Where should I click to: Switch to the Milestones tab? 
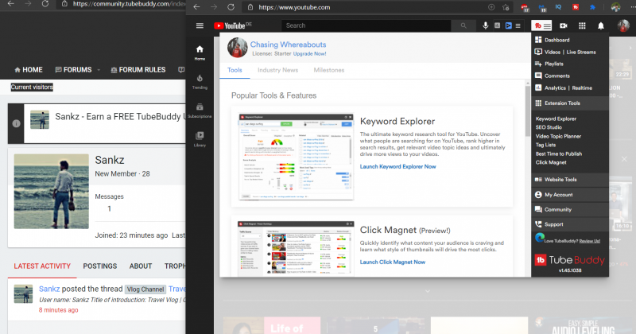tap(329, 70)
